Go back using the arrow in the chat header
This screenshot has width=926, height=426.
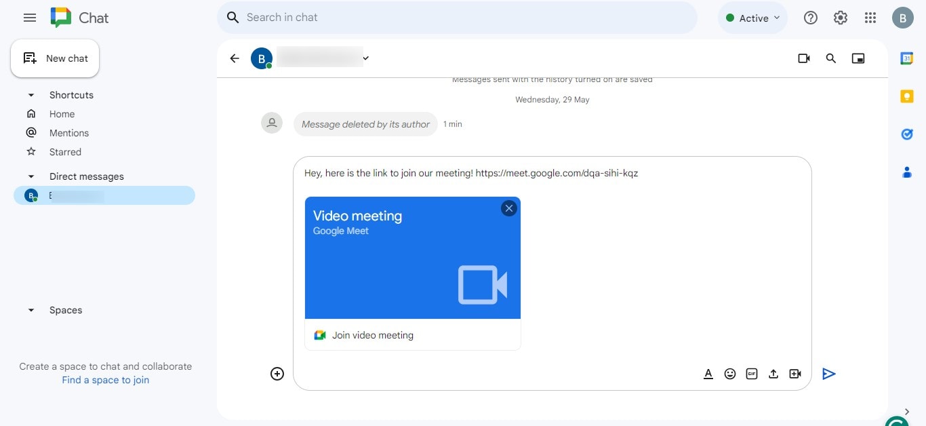(235, 58)
